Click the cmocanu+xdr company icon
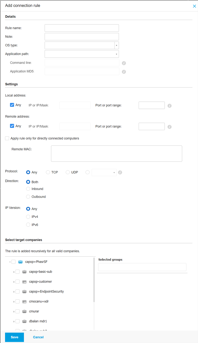 [x=24, y=302]
